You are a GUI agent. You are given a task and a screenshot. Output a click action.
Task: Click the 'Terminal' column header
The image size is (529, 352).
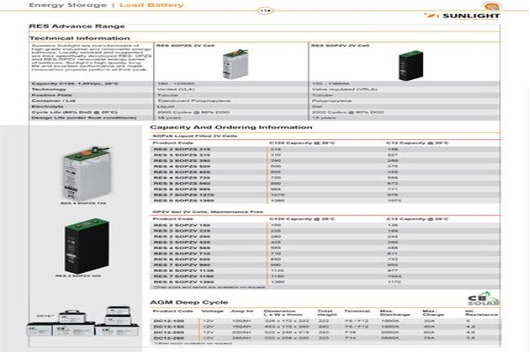point(356,312)
